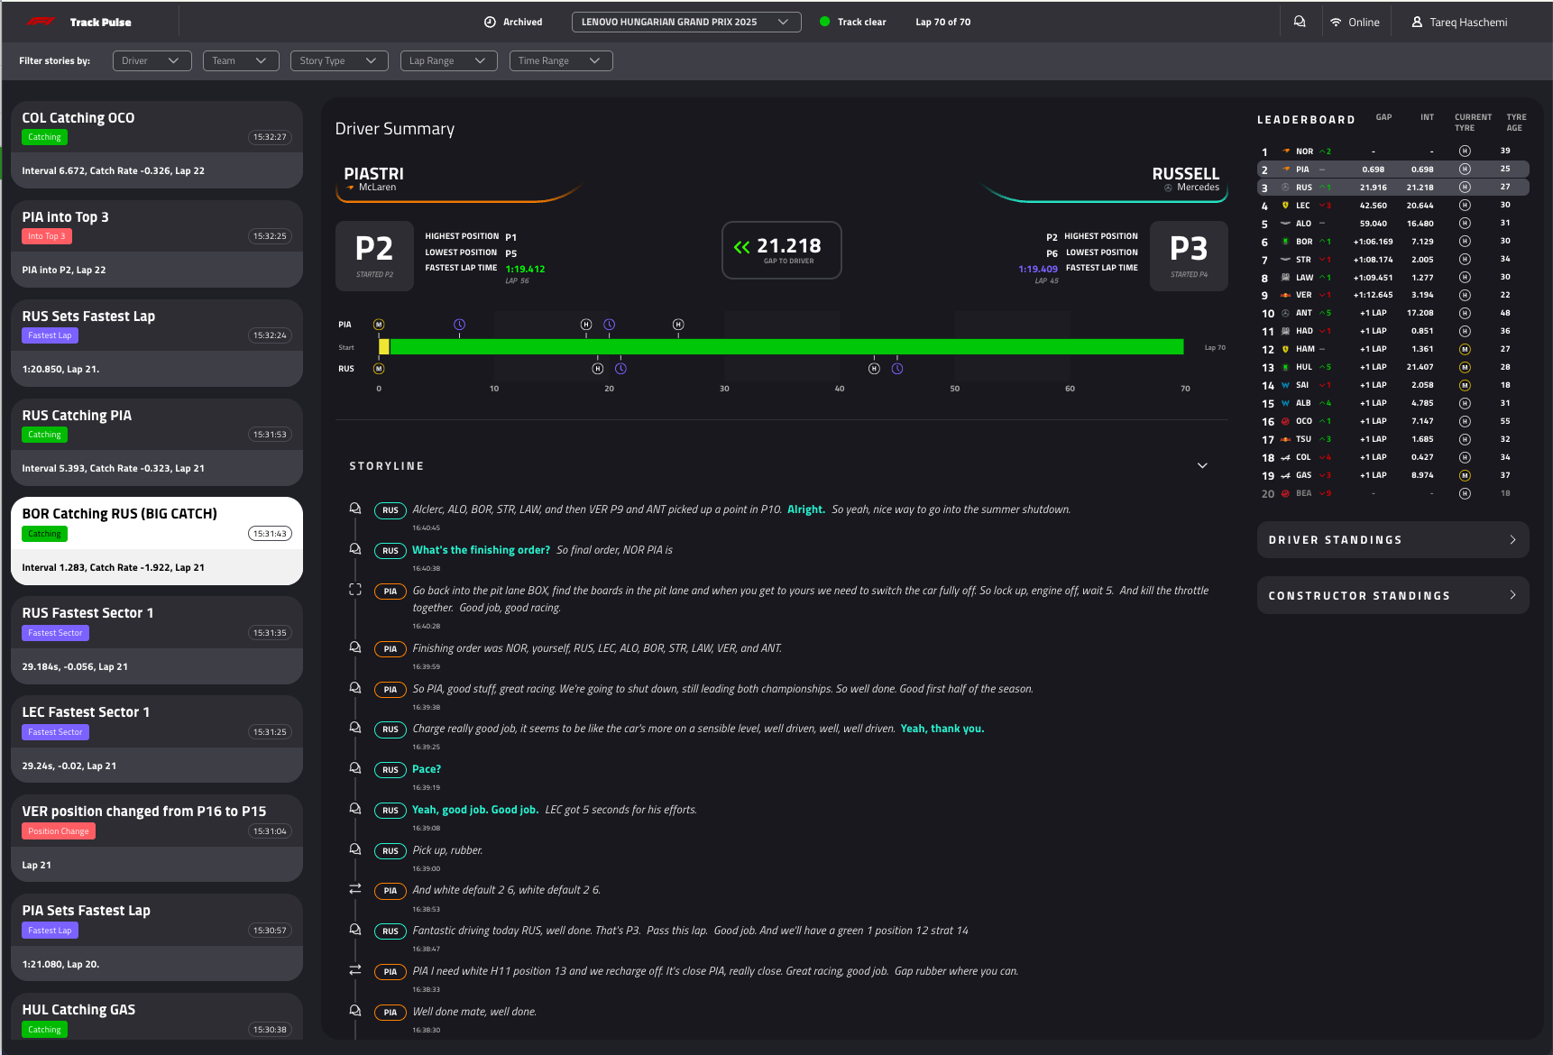Click the PIA tag on "Well done mate" message
Screen dimensions: 1553x1055
pos(391,1013)
